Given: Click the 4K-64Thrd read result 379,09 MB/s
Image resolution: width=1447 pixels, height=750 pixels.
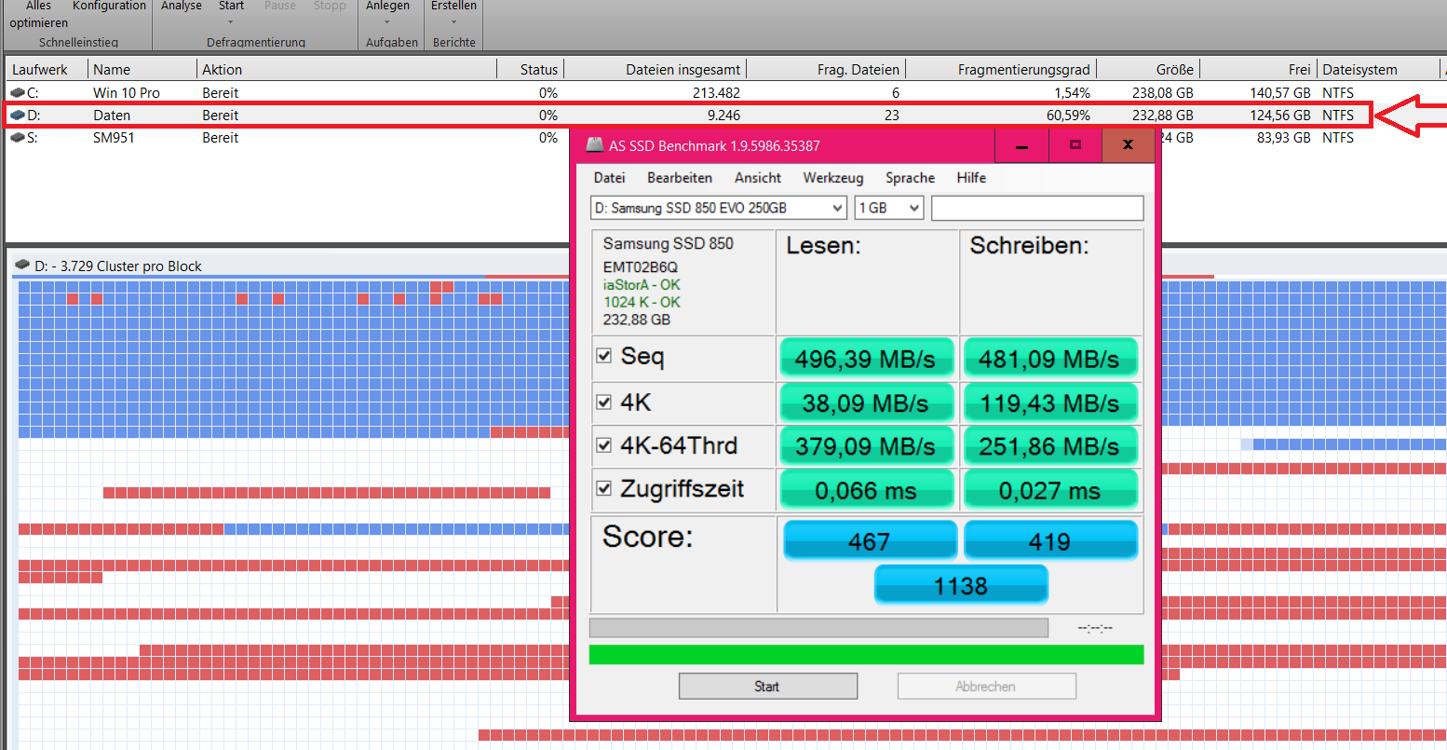Looking at the screenshot, I should click(x=866, y=446).
